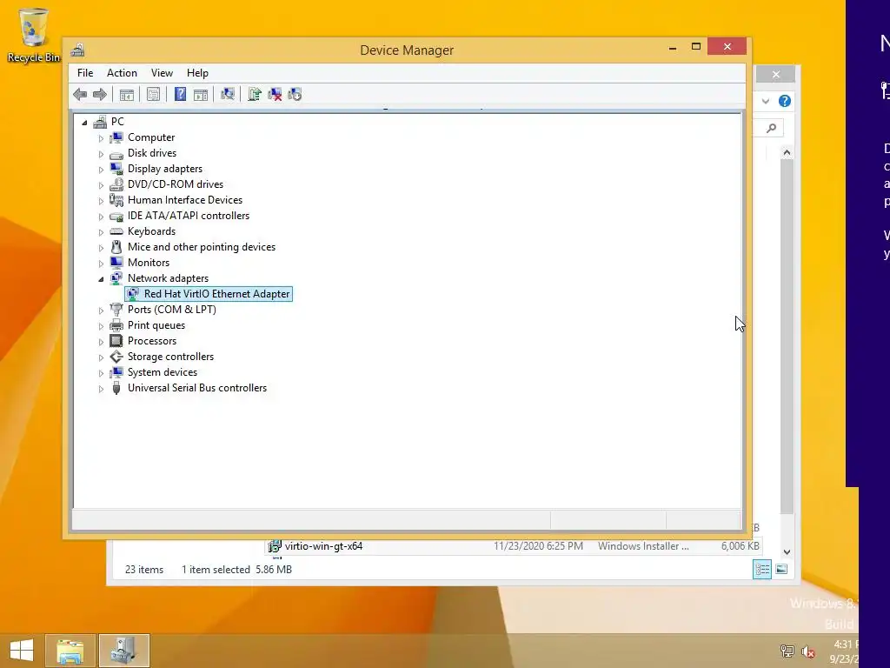This screenshot has width=890, height=668.
Task: Expand the Display adapters node
Action: pos(101,170)
